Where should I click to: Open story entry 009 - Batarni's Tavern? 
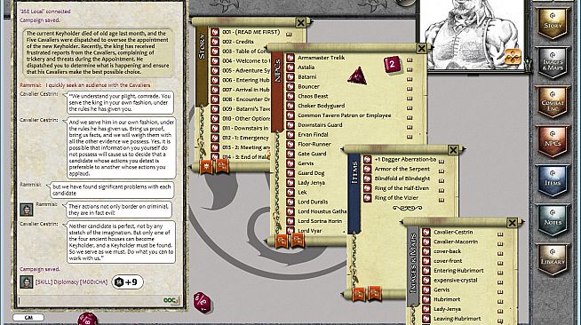pos(246,109)
